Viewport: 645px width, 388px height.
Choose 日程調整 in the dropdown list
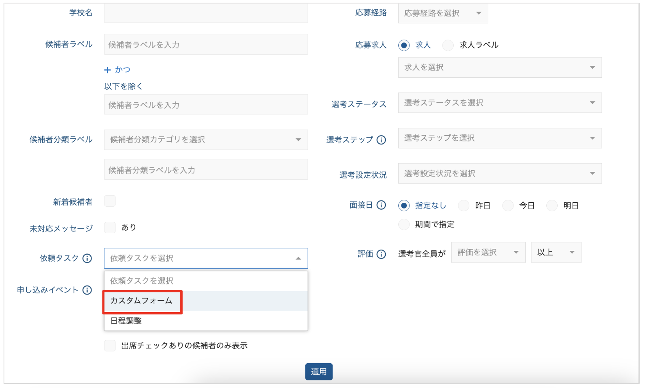[126, 321]
